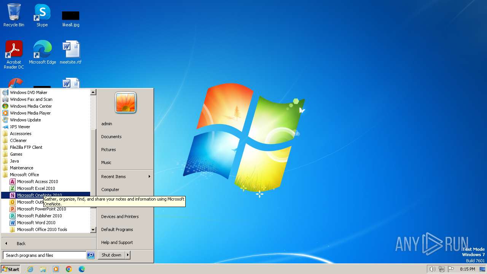Launch Microsoft Edge desktop shortcut
This screenshot has width=487, height=274.
click(42, 52)
